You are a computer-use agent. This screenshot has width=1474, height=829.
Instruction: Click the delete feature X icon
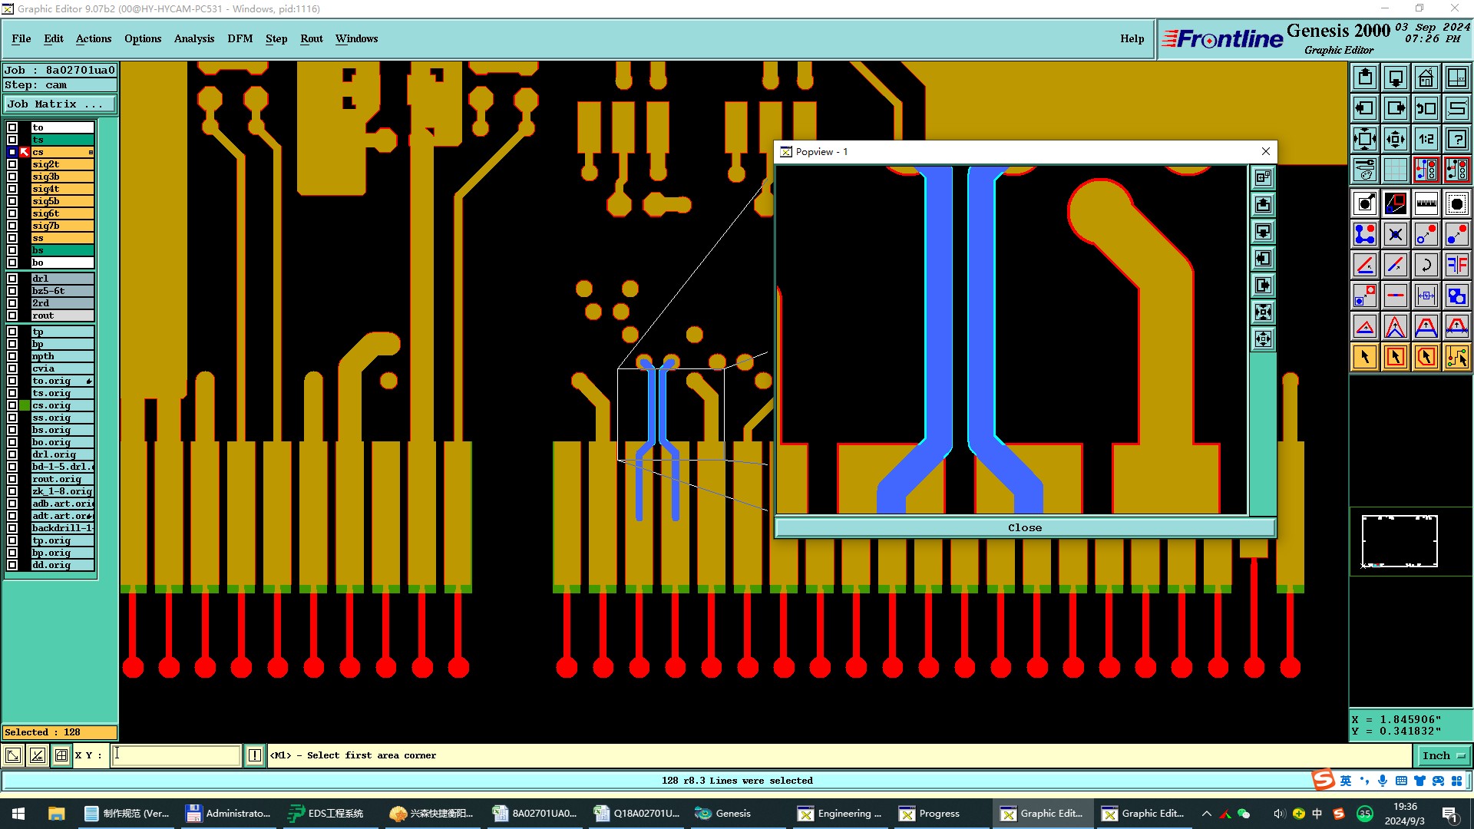tap(1395, 234)
